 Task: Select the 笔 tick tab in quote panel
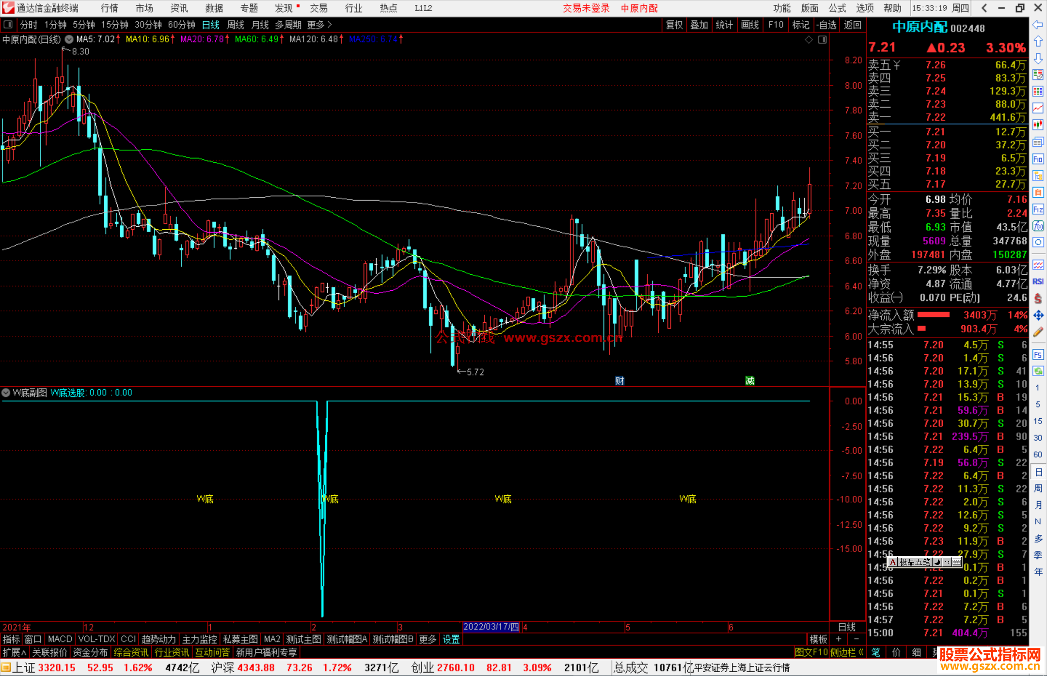click(876, 652)
